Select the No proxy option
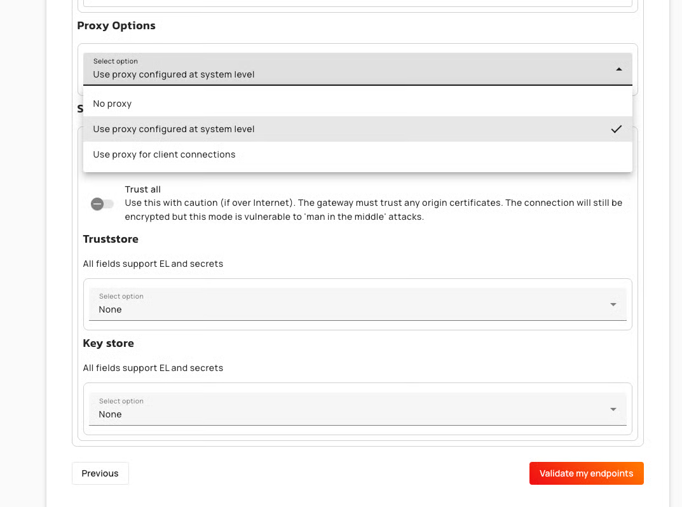The width and height of the screenshot is (682, 507). pyautogui.click(x=113, y=104)
